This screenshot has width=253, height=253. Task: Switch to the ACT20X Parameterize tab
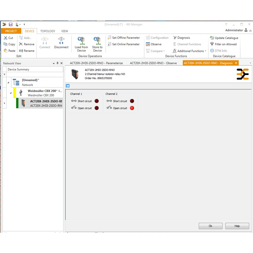coord(96,63)
